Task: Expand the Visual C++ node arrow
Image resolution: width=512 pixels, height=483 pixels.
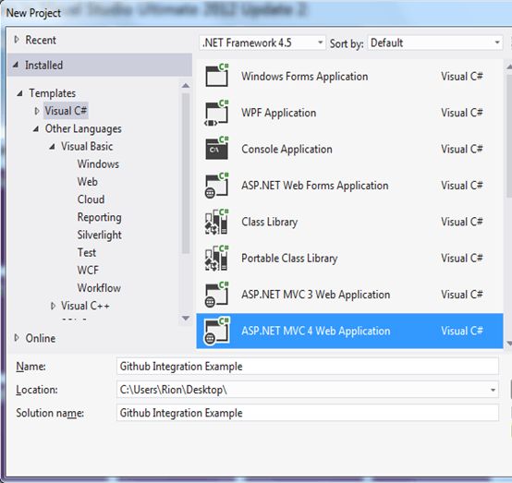Action: (53, 306)
